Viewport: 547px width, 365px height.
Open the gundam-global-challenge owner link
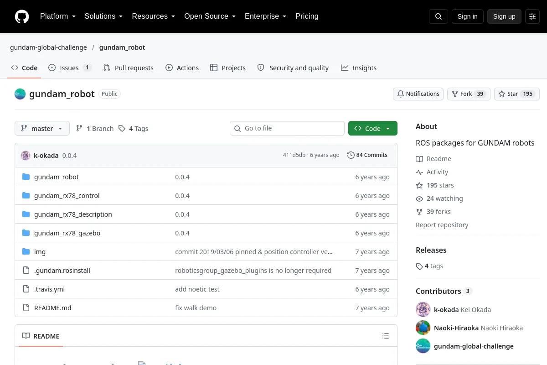point(48,47)
